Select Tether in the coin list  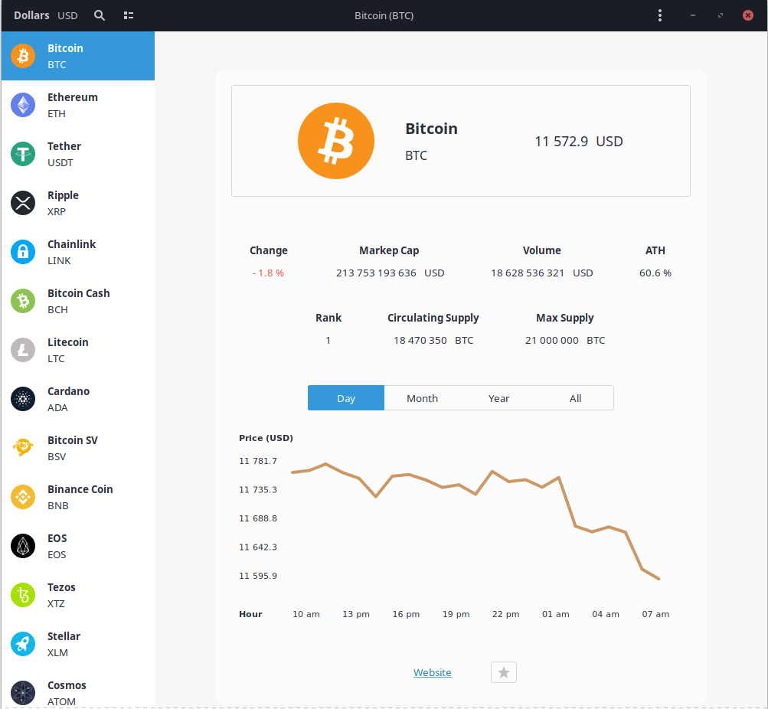point(78,154)
